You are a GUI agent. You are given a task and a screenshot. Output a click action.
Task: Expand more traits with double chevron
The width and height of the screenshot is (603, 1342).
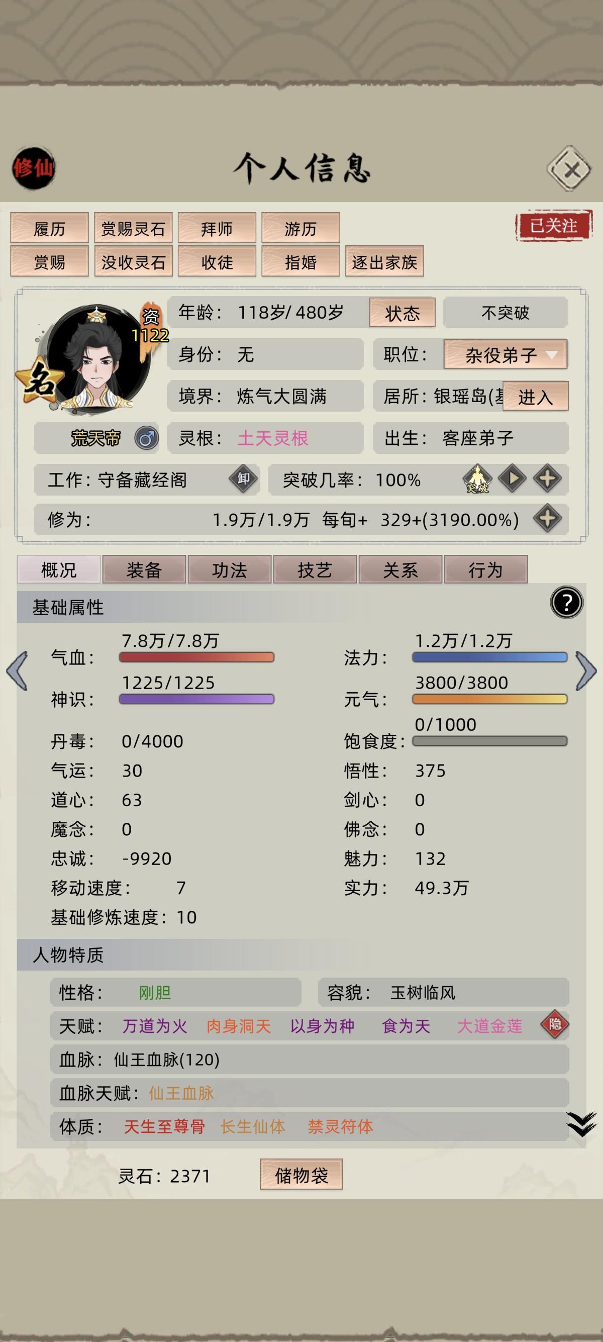tap(581, 1124)
